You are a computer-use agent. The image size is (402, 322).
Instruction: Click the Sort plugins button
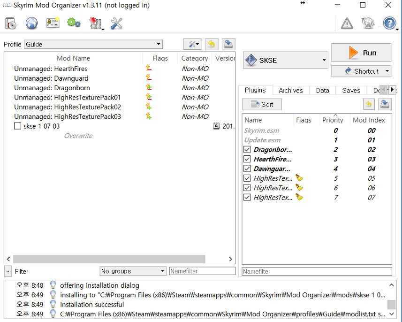pyautogui.click(x=262, y=104)
